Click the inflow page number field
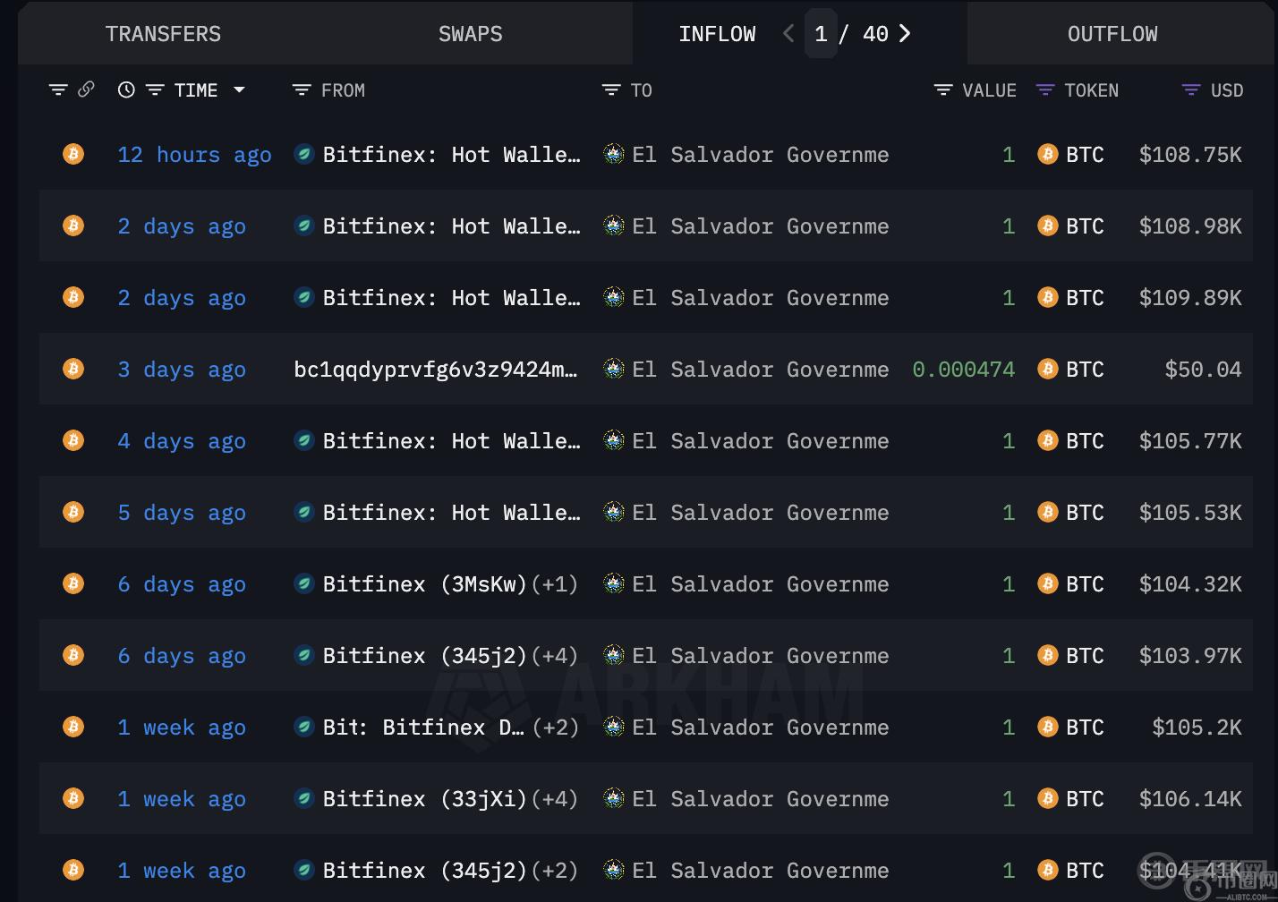This screenshot has width=1278, height=902. pyautogui.click(x=821, y=34)
